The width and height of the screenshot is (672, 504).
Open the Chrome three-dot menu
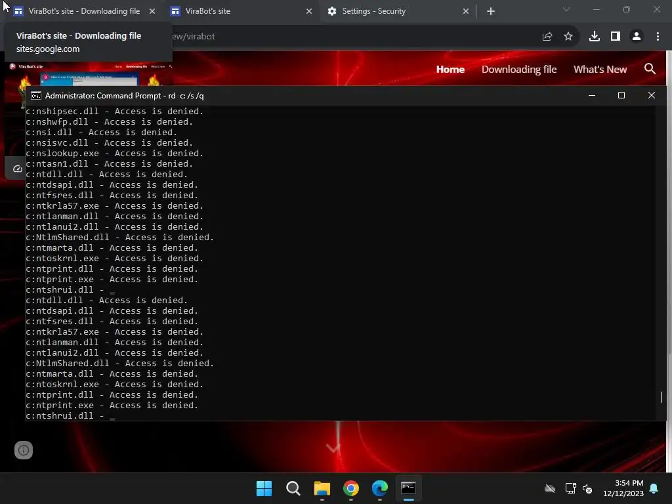pos(658,37)
